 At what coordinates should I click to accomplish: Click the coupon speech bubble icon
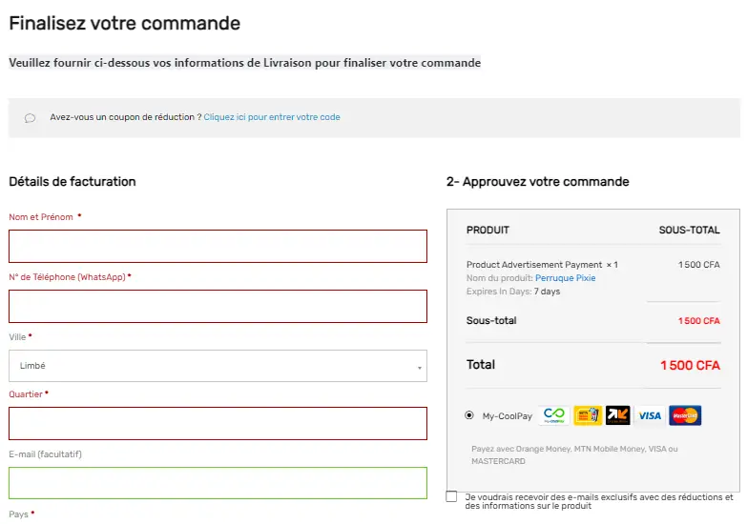pyautogui.click(x=31, y=118)
